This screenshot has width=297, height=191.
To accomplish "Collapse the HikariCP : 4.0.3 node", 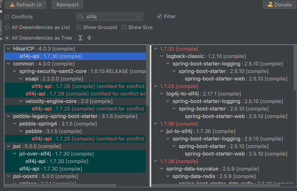I will [x=9, y=49].
